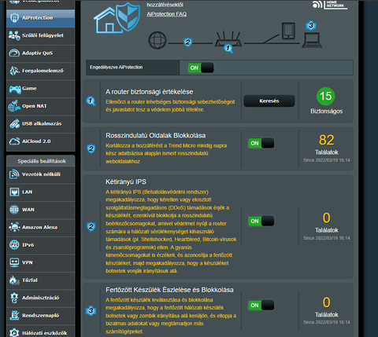
Task: Click badge 3 beside Fertőzött Készülék Észlelése
Action: click(x=91, y=310)
